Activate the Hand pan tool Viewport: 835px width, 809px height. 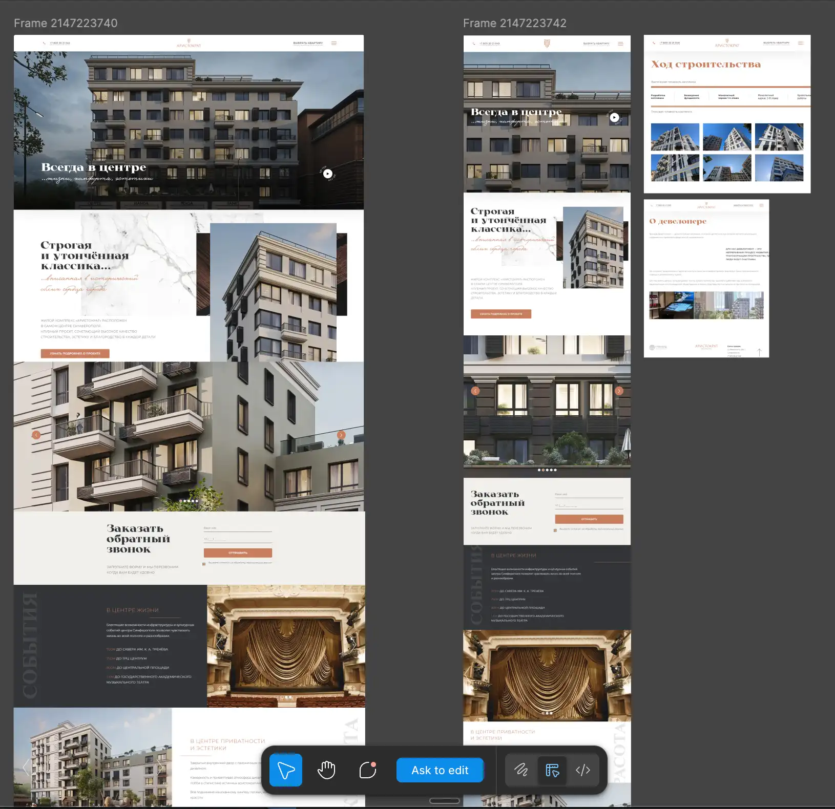[x=326, y=770]
